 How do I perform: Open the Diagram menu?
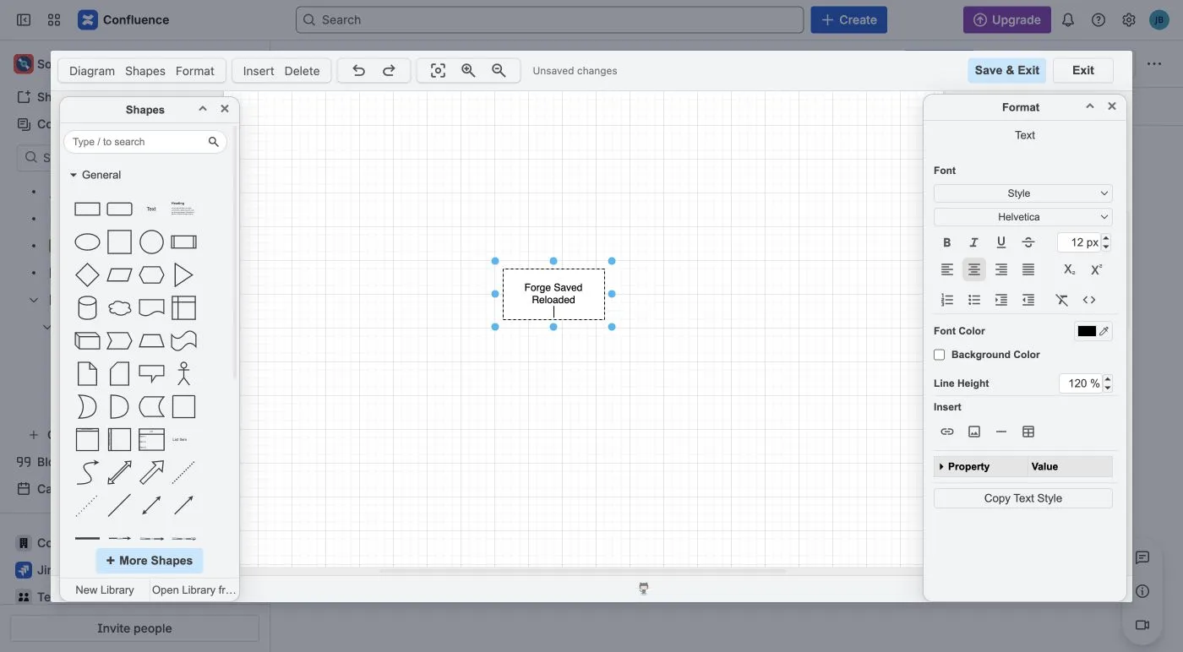pos(92,71)
